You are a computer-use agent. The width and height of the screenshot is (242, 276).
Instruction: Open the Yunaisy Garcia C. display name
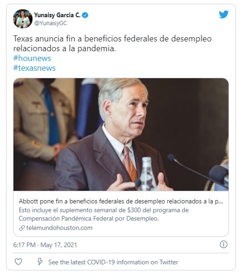click(x=57, y=15)
